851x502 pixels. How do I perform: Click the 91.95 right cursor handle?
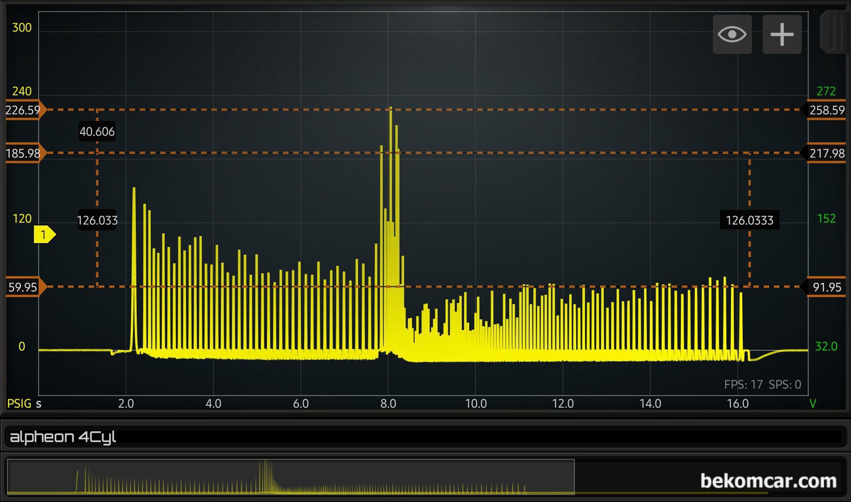[x=825, y=287]
